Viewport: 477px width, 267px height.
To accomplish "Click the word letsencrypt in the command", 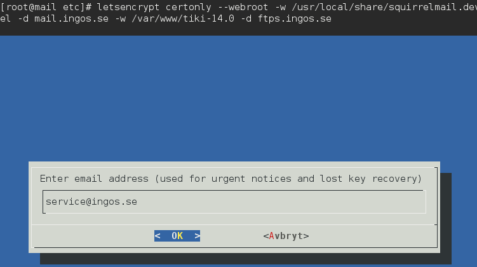I will (130, 6).
